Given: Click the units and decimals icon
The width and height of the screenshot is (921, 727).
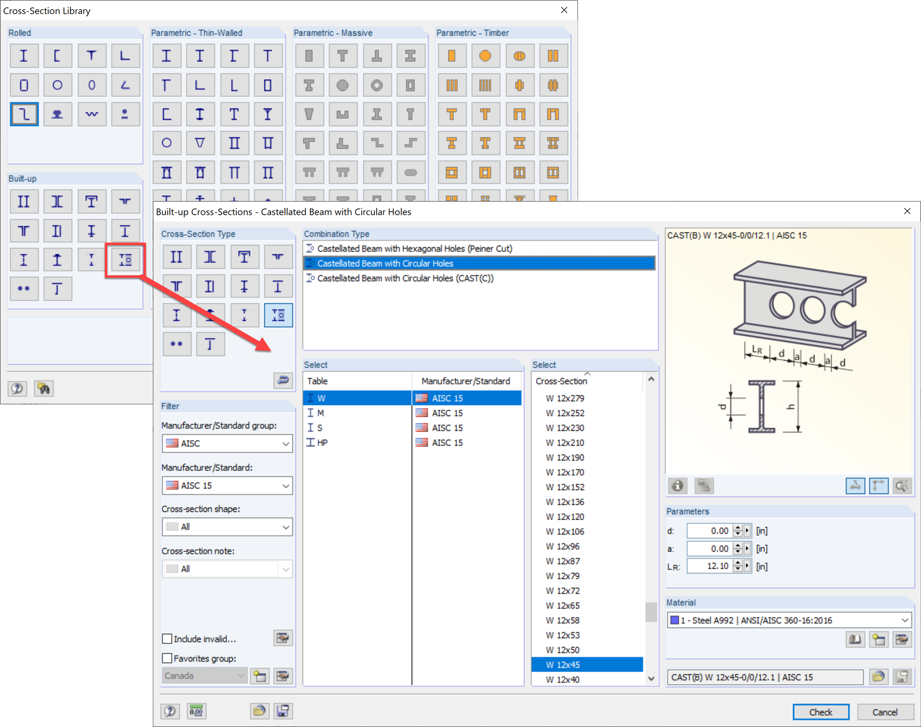Looking at the screenshot, I should [196, 711].
